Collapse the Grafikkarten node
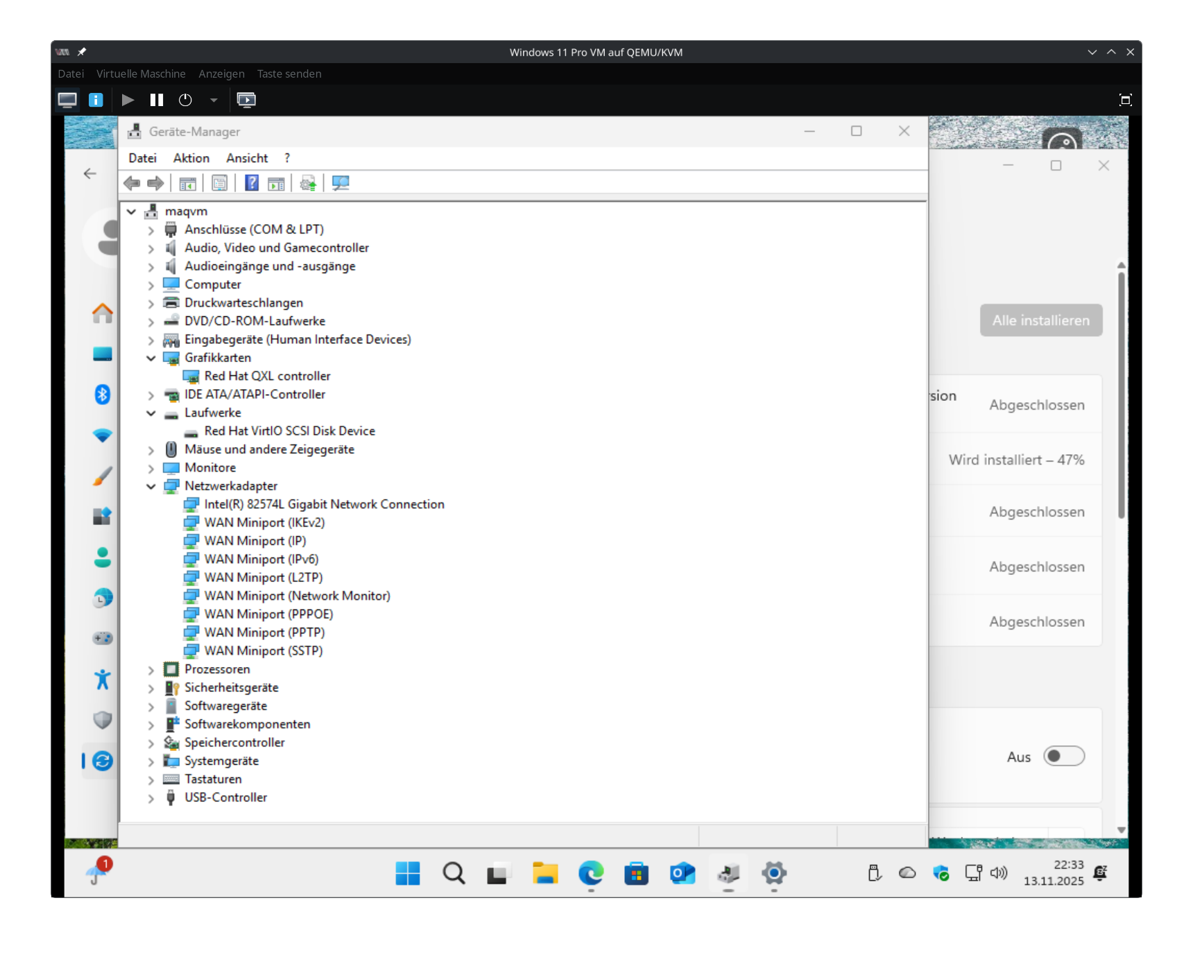 tap(151, 358)
